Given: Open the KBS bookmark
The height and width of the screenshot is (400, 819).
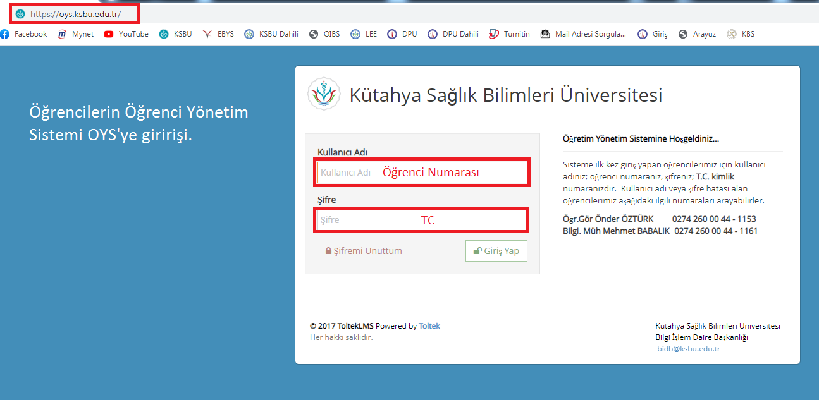Looking at the screenshot, I should point(741,34).
